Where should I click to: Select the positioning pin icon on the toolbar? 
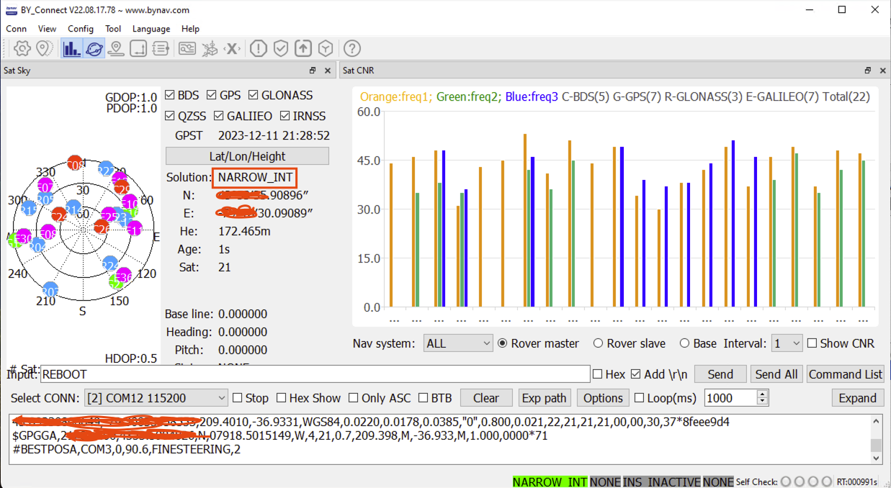(x=43, y=48)
